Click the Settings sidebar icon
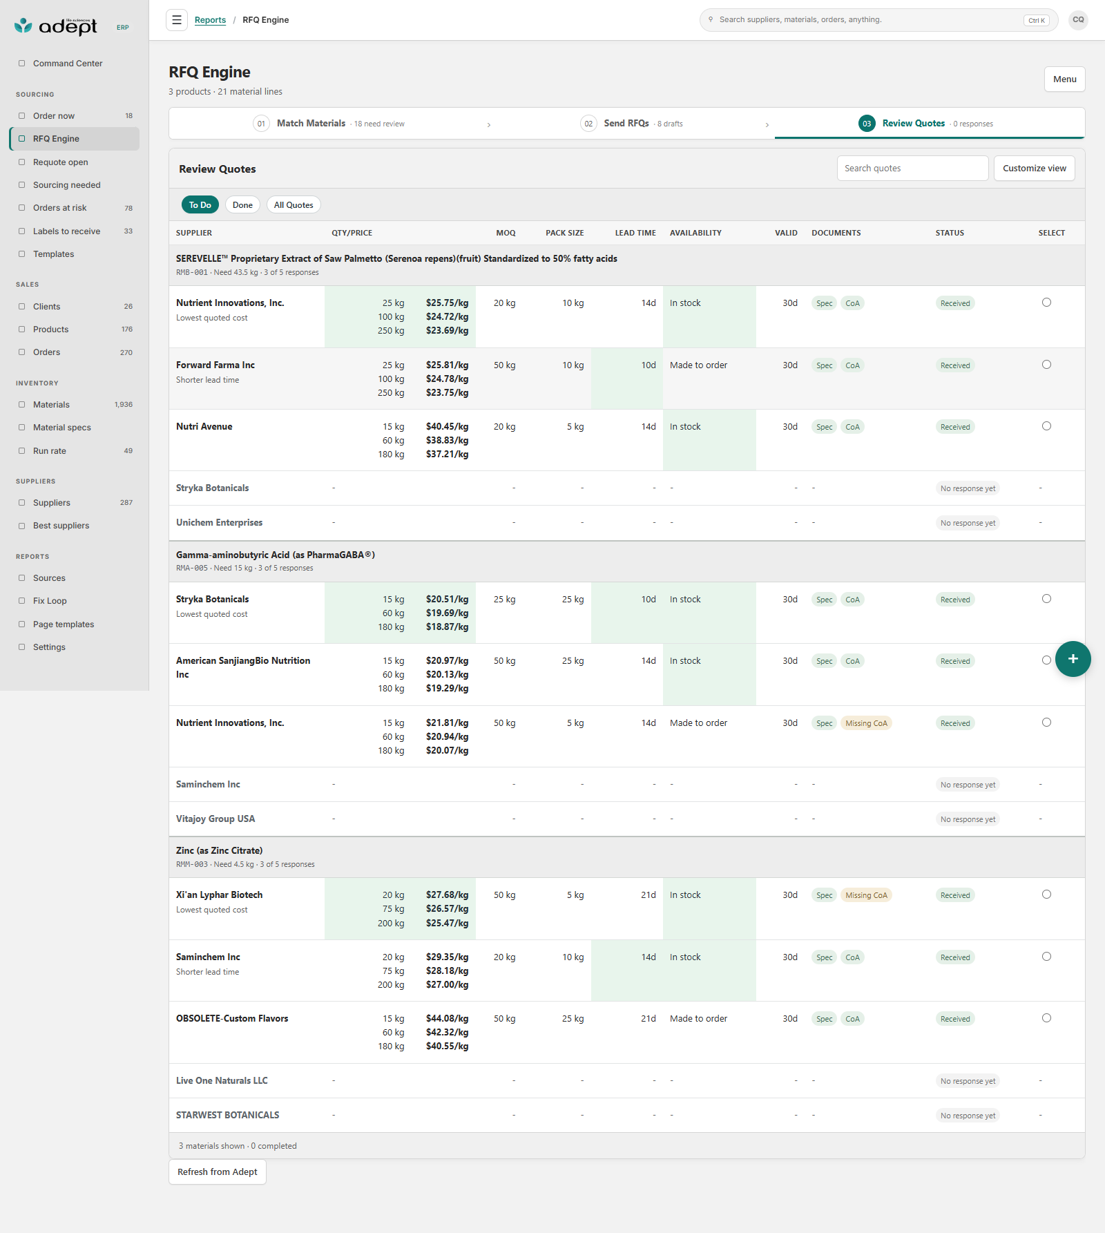Screen dimensions: 1105x1233 coord(21,647)
